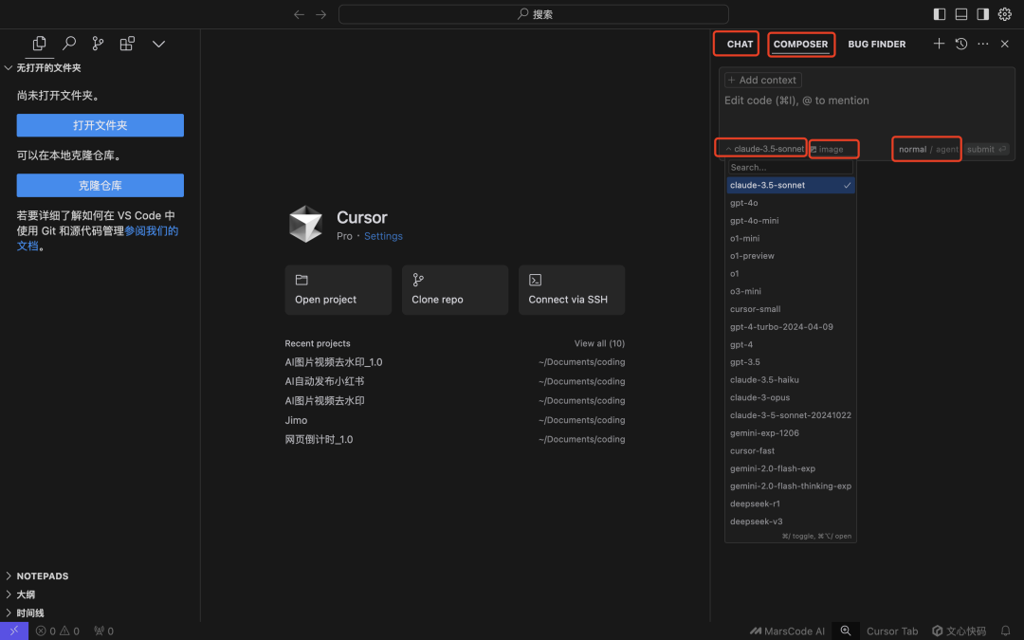Open recent project AI自动发布小红书

[454, 381]
